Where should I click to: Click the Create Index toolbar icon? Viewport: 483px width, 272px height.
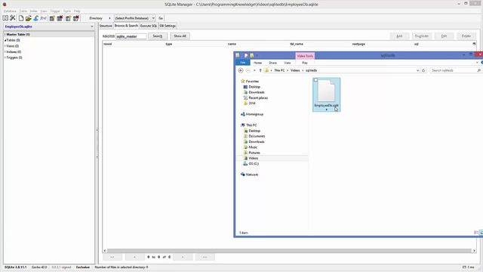[x=68, y=18]
